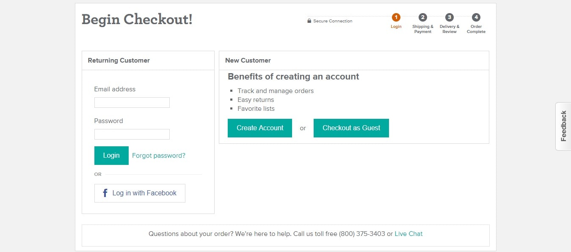571x252 pixels.
Task: Log in with Facebook button
Action: point(140,193)
